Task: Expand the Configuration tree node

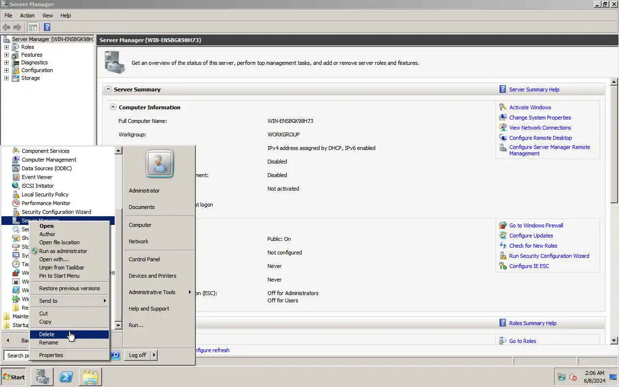Action: [x=6, y=70]
